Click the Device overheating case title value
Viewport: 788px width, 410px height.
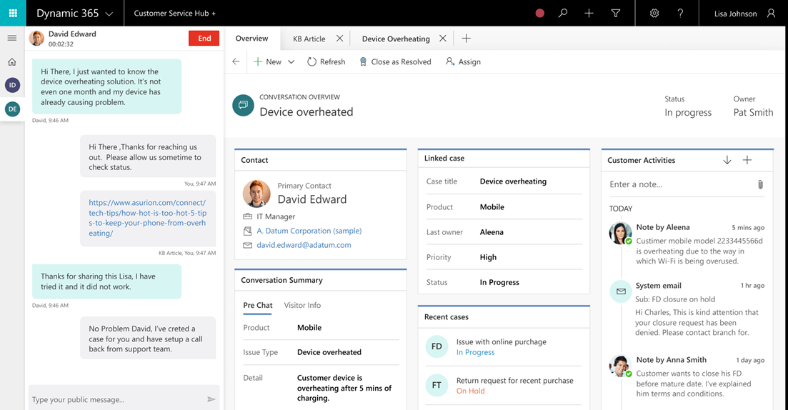513,181
